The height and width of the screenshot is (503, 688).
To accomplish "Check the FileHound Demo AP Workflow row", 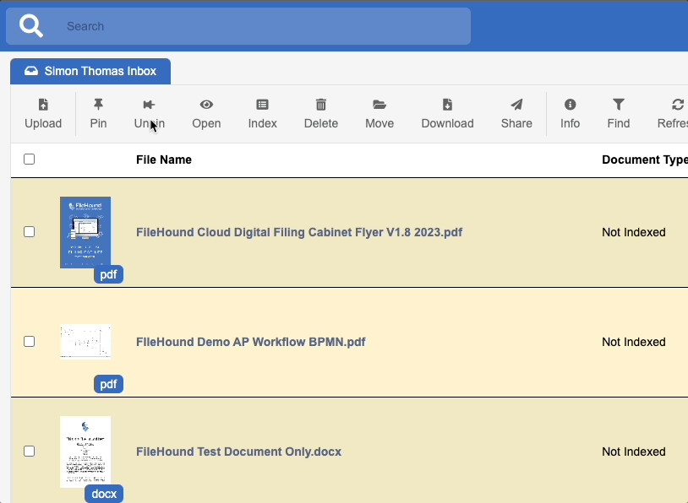I will (x=29, y=341).
